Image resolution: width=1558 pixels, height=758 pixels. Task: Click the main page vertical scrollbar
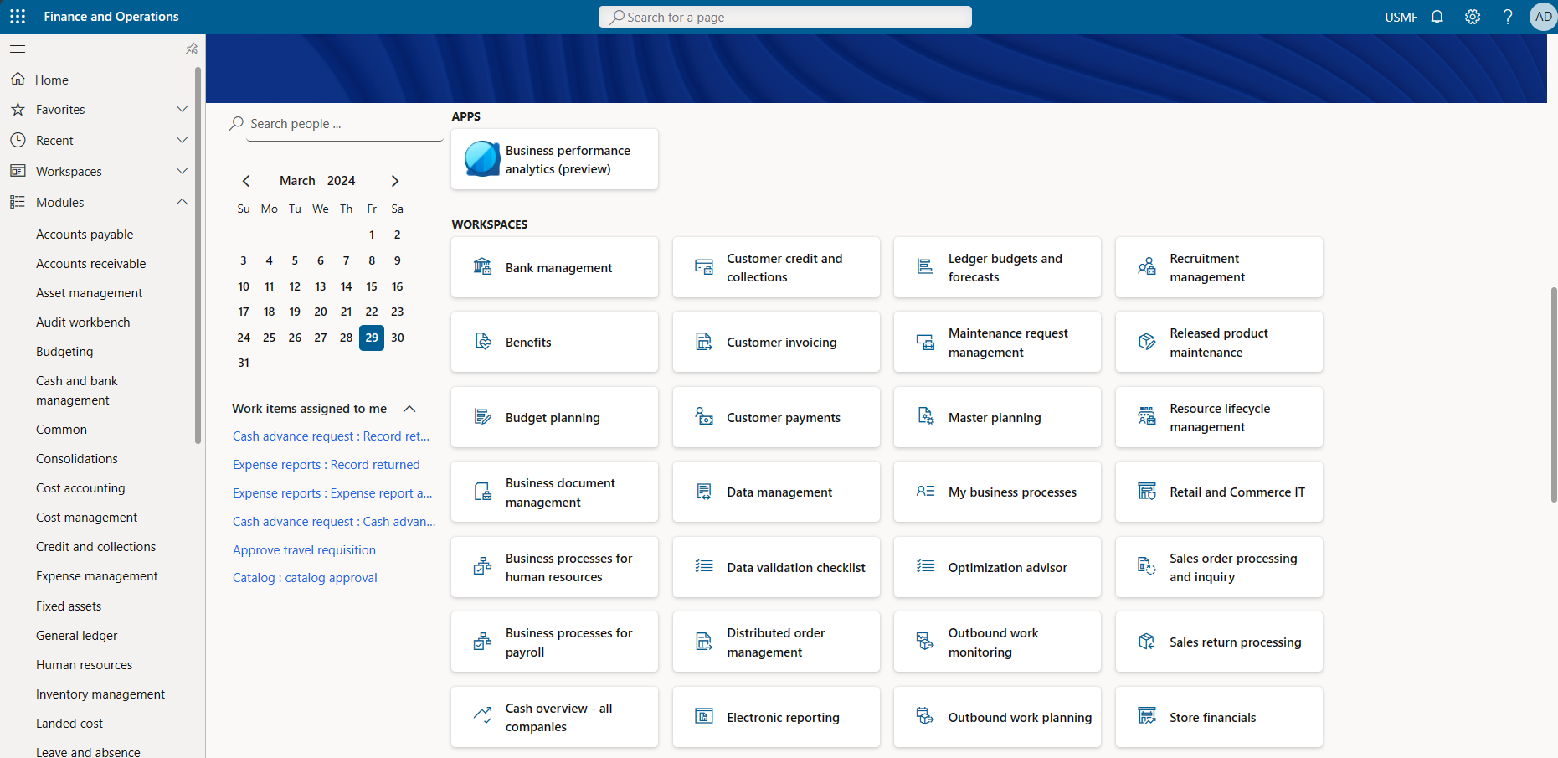click(x=1553, y=394)
